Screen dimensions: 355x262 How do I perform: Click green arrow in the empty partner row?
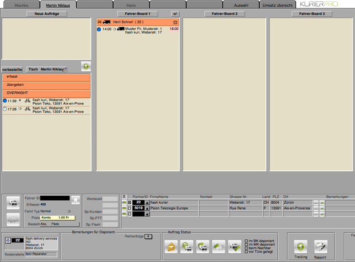point(124,214)
